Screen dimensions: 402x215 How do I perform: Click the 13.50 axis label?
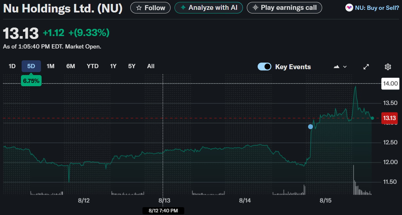(x=390, y=103)
